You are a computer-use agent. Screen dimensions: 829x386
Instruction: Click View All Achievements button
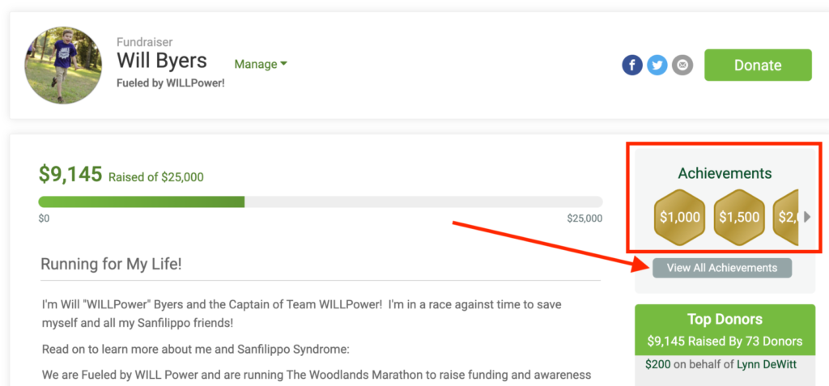click(x=721, y=268)
